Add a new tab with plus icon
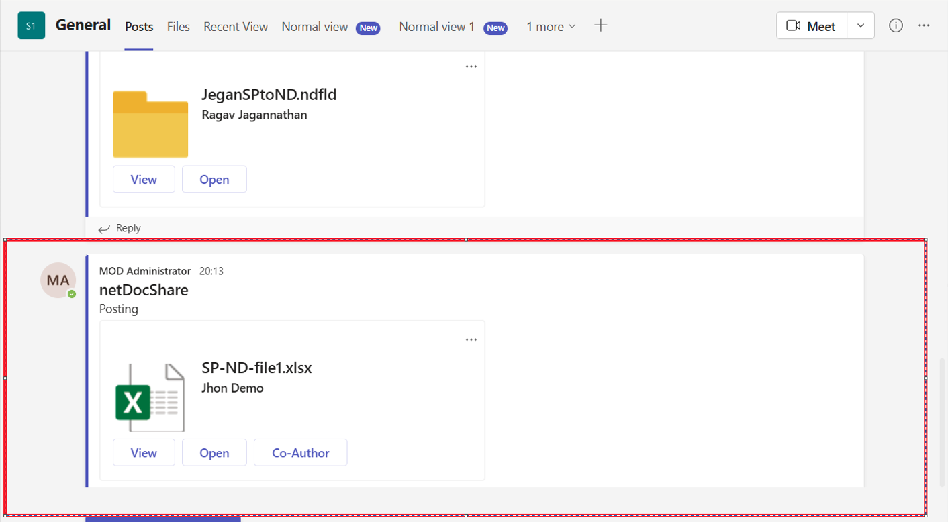 click(x=601, y=25)
